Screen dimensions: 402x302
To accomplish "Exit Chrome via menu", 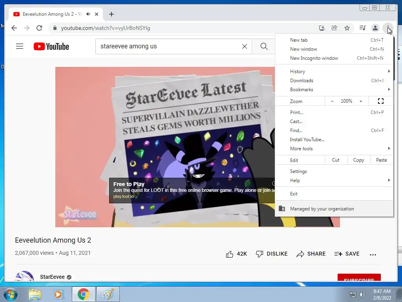I will click(x=334, y=193).
